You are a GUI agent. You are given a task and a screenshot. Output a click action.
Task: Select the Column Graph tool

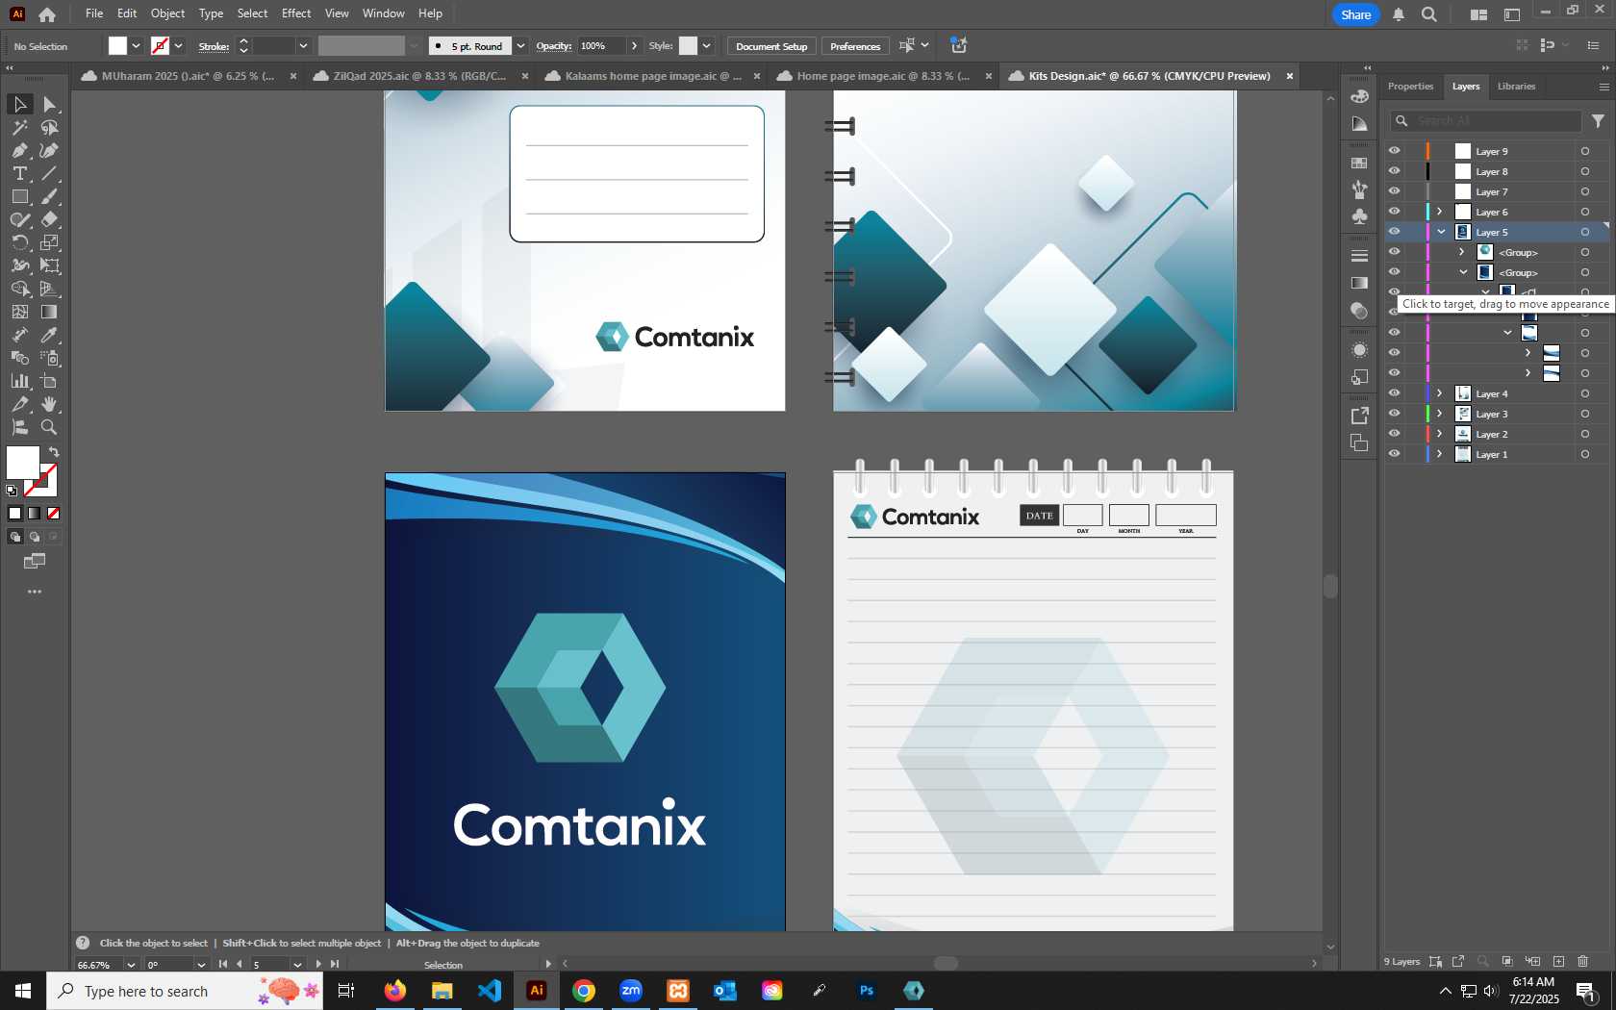pyautogui.click(x=19, y=381)
